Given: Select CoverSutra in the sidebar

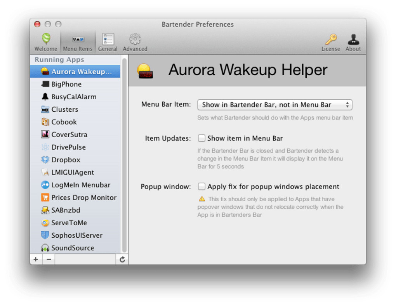Looking at the screenshot, I should click(x=69, y=135).
